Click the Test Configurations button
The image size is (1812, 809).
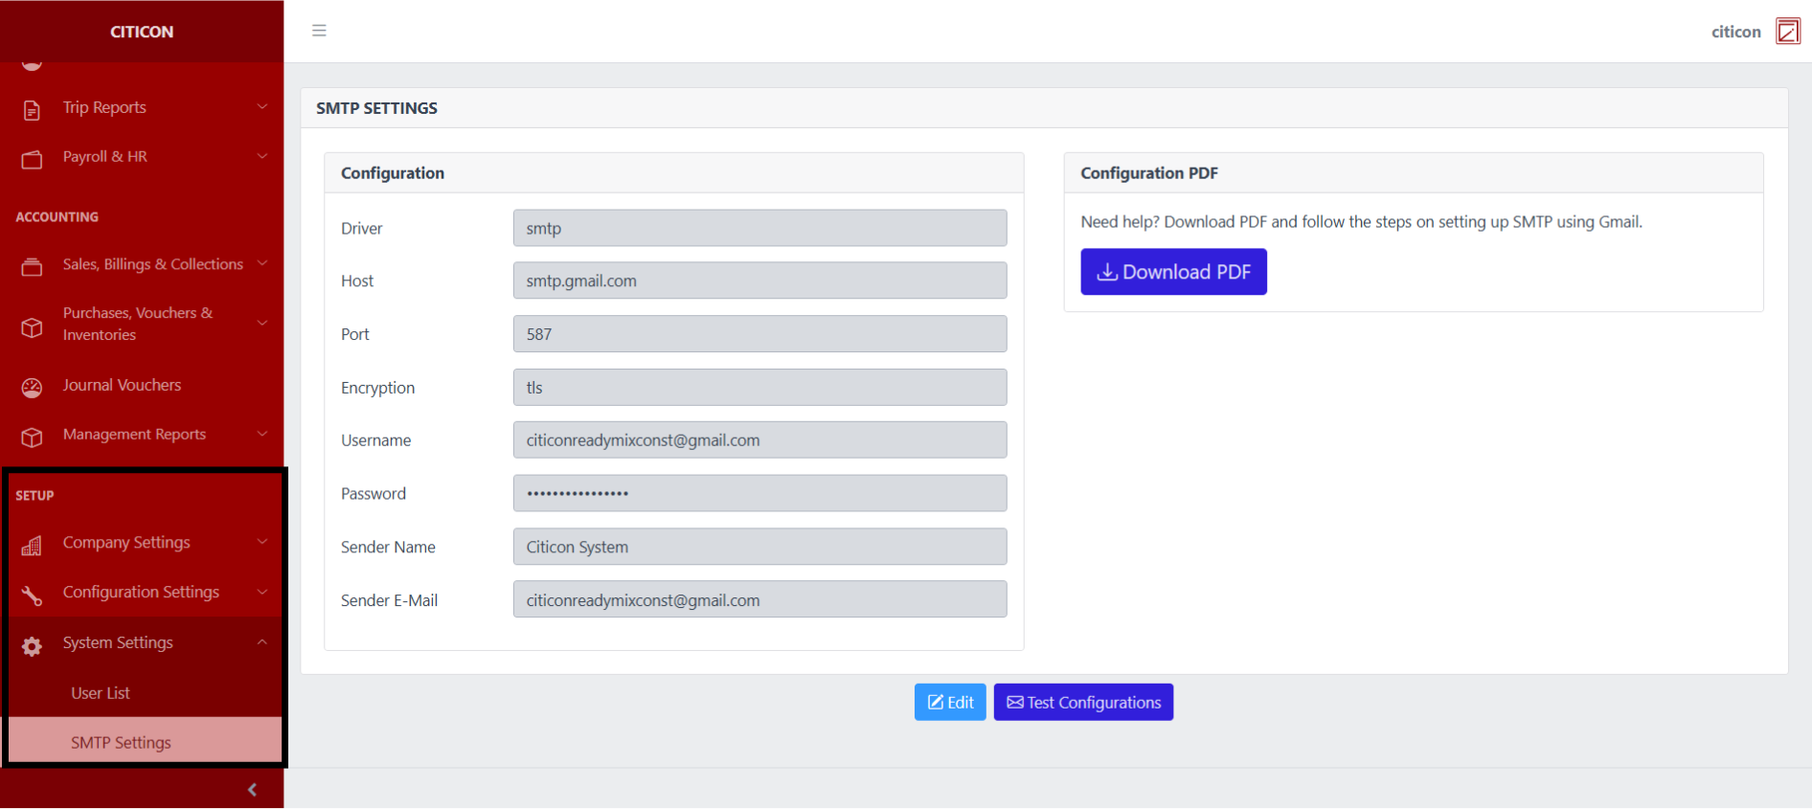(x=1083, y=703)
